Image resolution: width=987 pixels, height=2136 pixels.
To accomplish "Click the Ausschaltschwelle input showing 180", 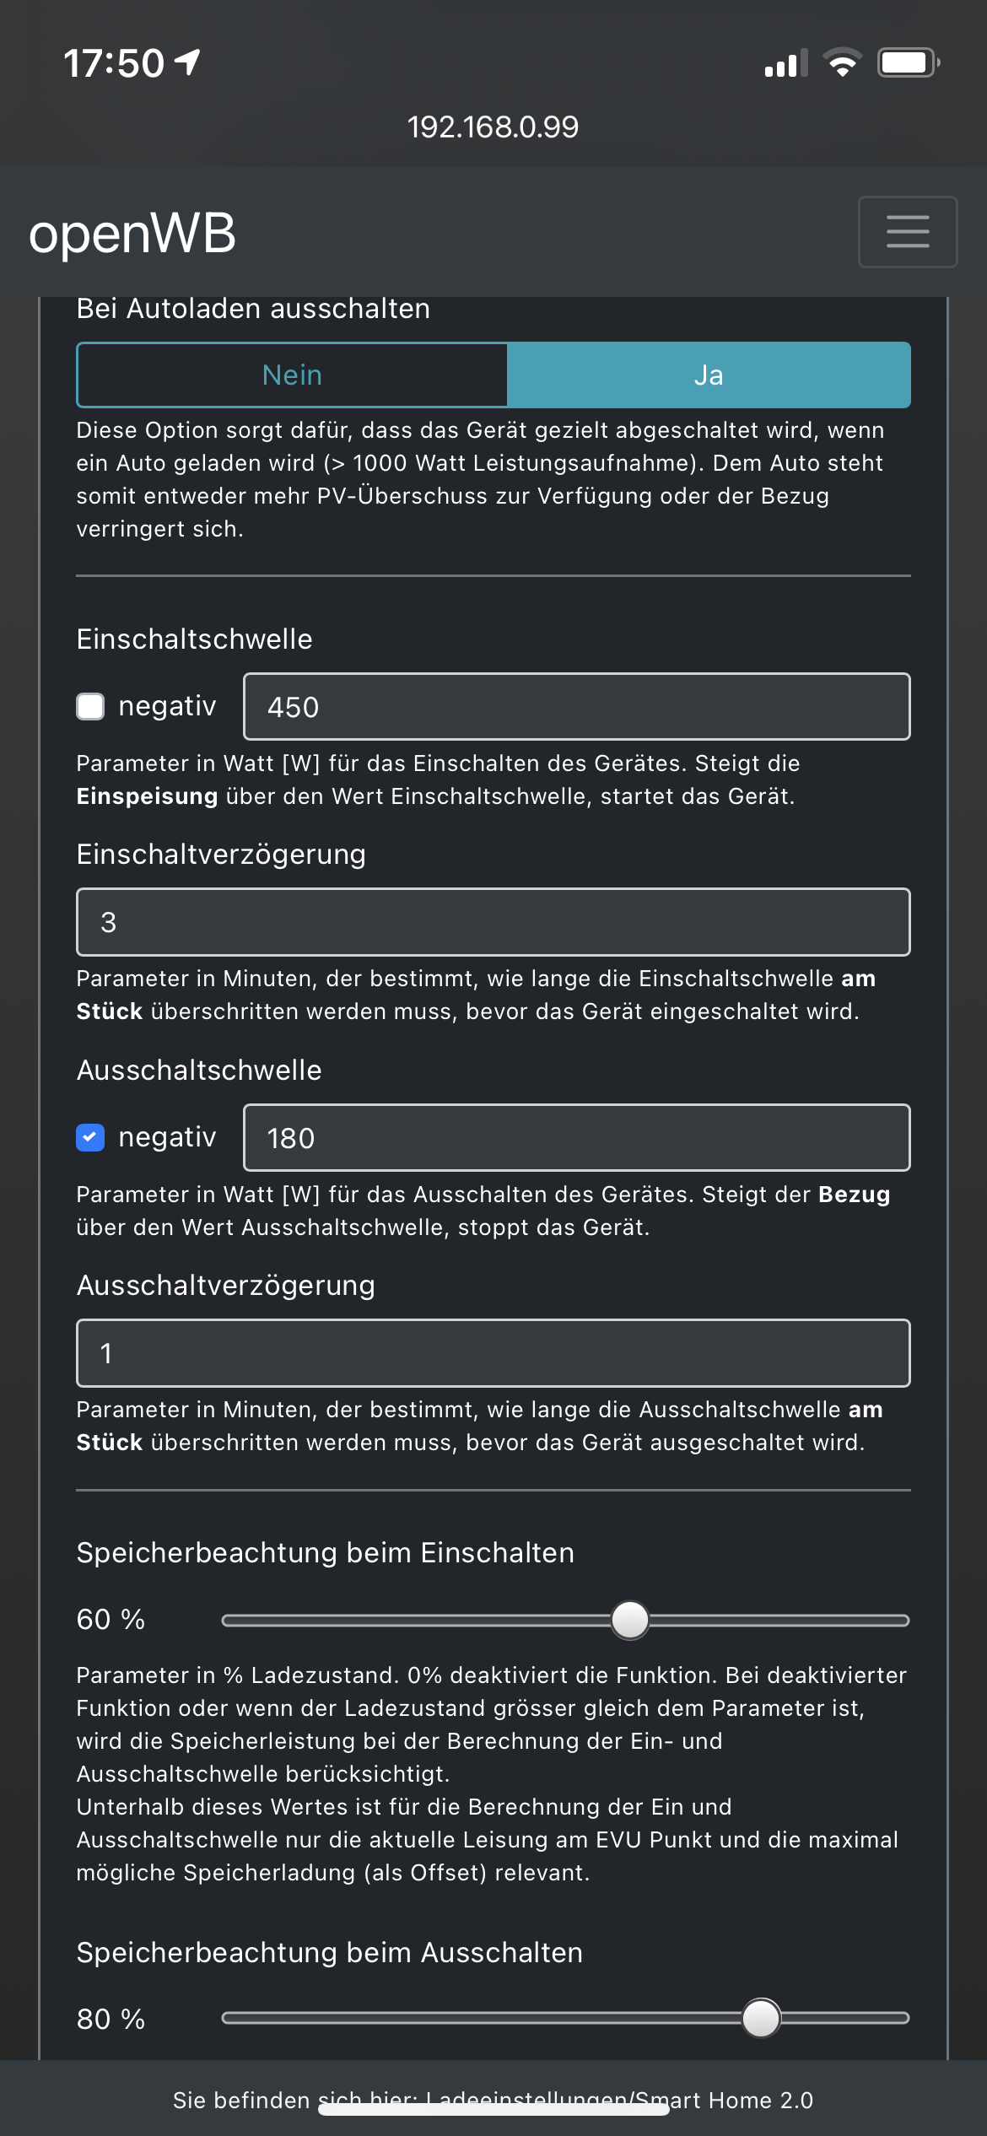I will pyautogui.click(x=576, y=1138).
